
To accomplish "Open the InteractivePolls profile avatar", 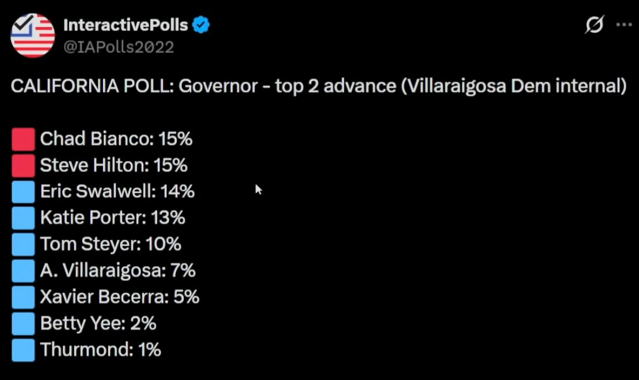I will 33,35.
